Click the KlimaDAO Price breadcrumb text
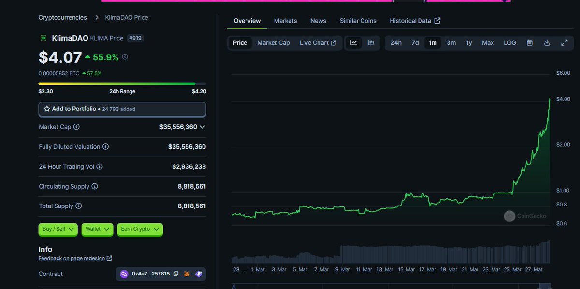The image size is (580, 289). coord(127,17)
